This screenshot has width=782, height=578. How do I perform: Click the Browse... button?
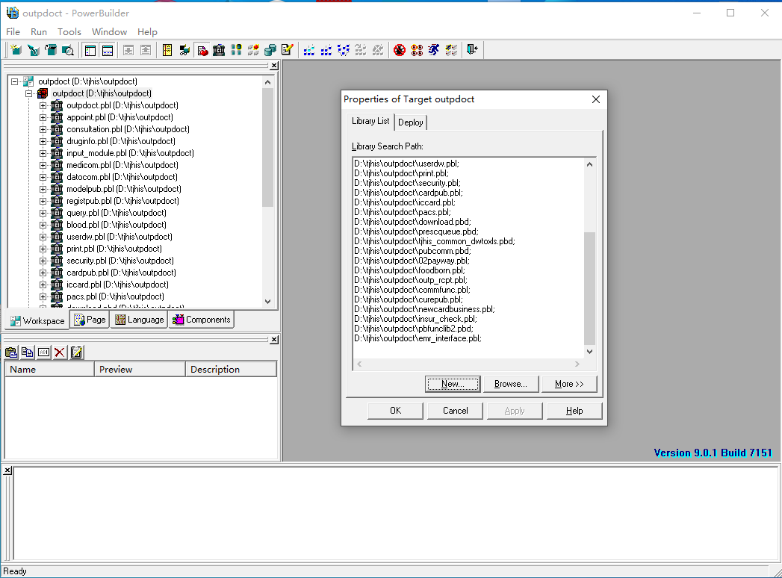(511, 384)
